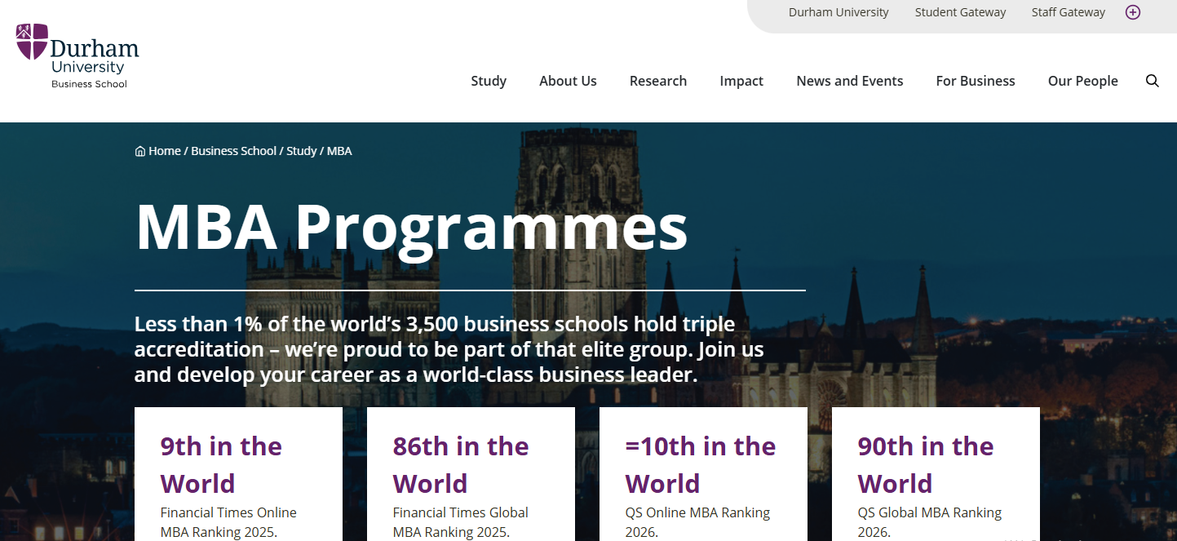Open the search magnifier icon
The image size is (1177, 541).
[x=1152, y=81]
